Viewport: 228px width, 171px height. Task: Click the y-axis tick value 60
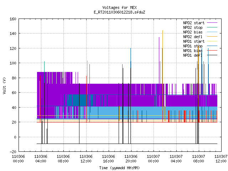14,93
